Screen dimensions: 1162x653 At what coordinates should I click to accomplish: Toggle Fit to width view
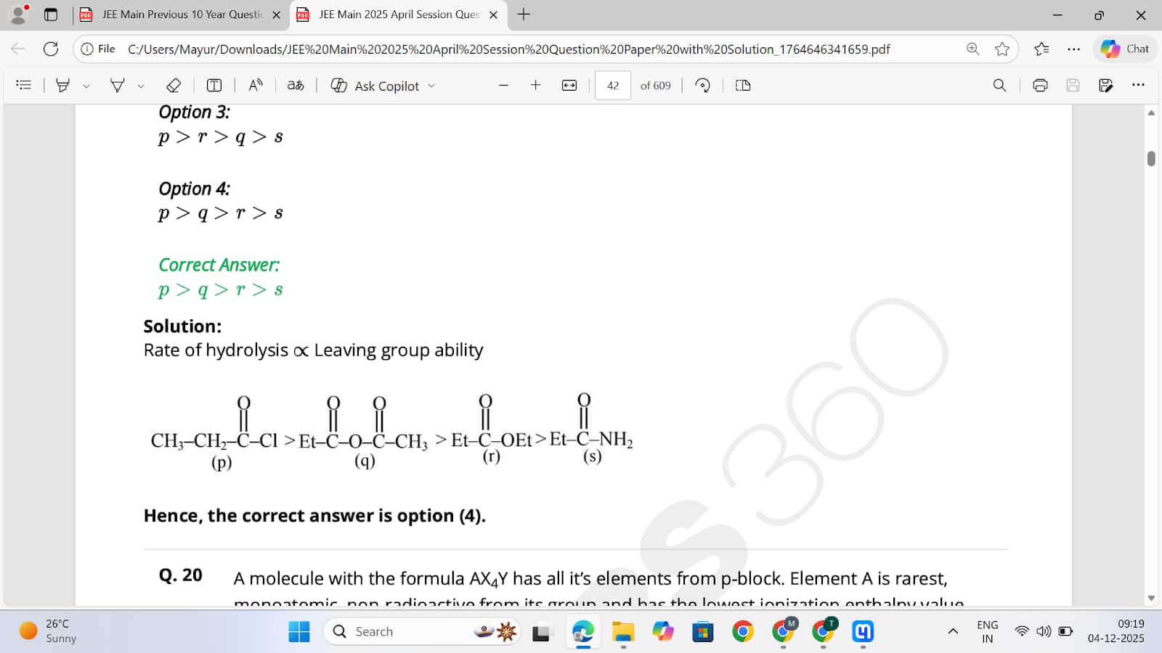pos(569,86)
